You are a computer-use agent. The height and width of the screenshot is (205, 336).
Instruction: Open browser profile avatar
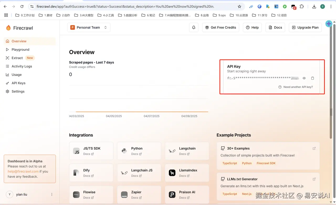[x=323, y=7]
